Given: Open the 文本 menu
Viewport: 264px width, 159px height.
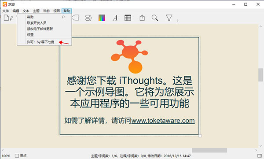Looking at the screenshot, I should (x=26, y=11).
